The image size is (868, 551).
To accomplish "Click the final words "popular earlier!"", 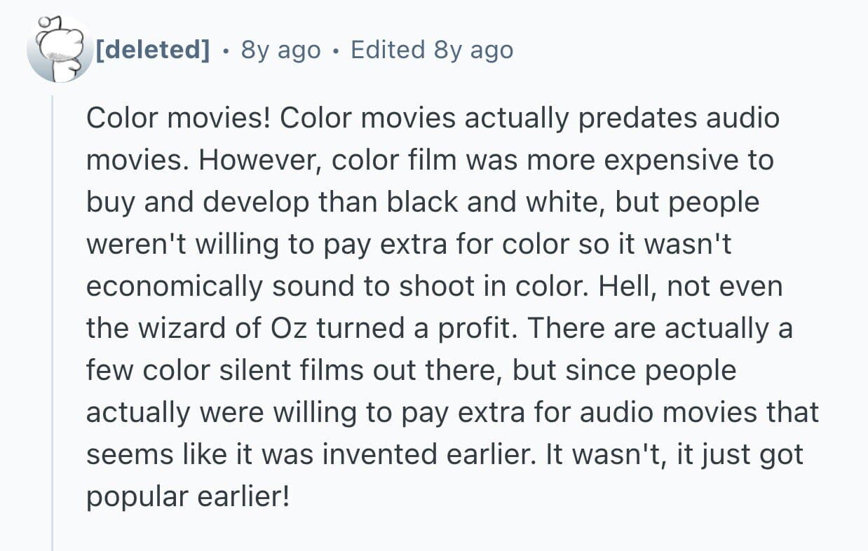I will point(187,496).
